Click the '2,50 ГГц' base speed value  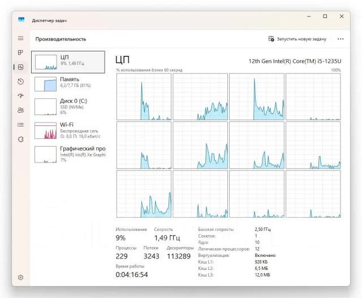tap(262, 229)
